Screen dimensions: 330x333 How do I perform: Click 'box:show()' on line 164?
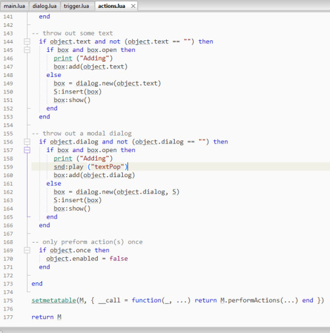click(x=72, y=208)
